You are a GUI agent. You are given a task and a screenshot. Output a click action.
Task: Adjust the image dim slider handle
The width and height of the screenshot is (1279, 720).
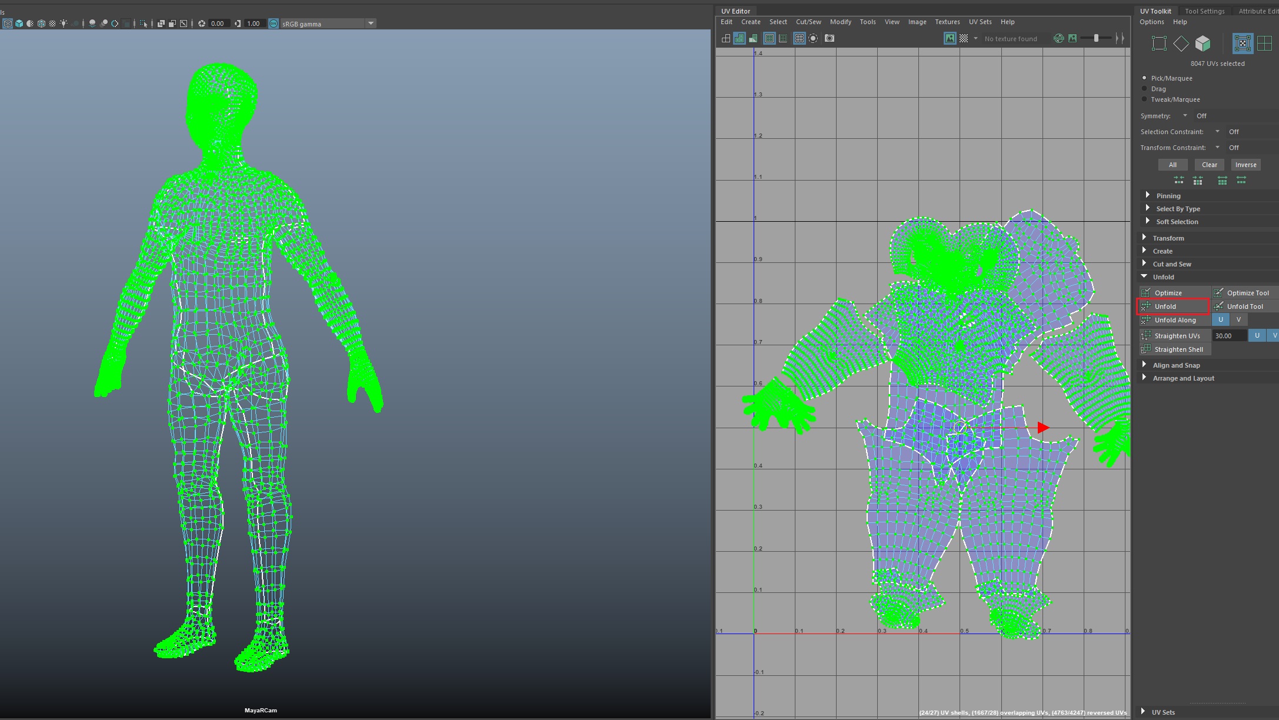click(1096, 38)
